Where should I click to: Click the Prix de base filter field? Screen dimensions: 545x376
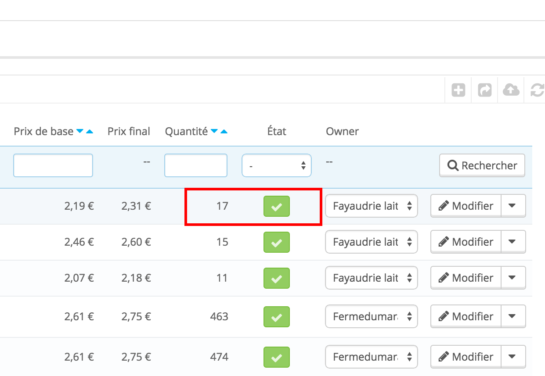pos(53,165)
